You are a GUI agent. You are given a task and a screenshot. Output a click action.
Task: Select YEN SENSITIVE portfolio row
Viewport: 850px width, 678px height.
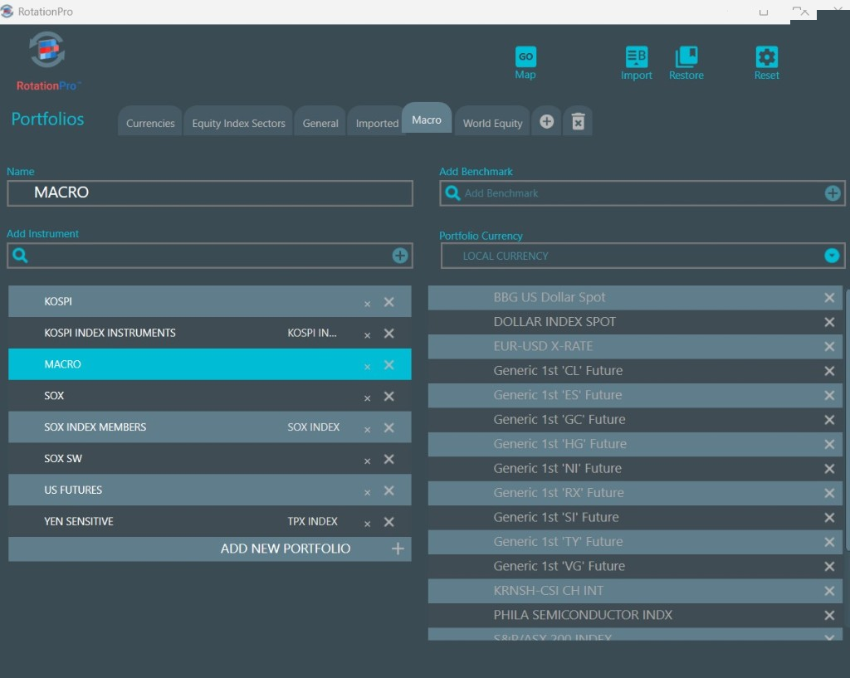[210, 521]
